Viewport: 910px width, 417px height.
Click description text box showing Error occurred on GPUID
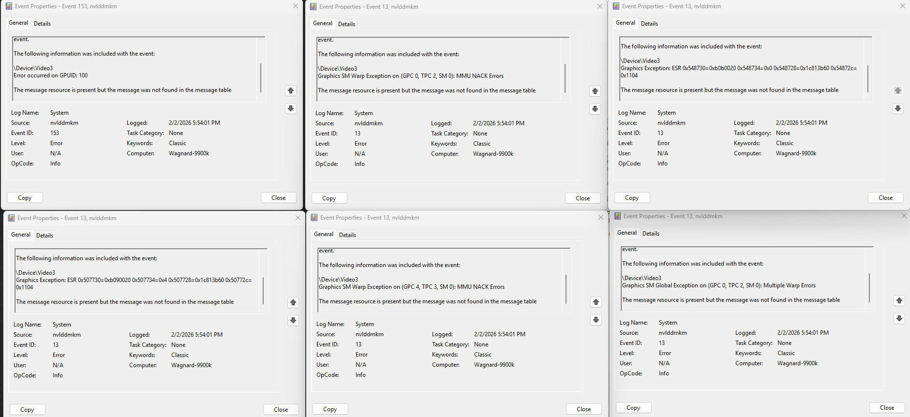click(135, 68)
